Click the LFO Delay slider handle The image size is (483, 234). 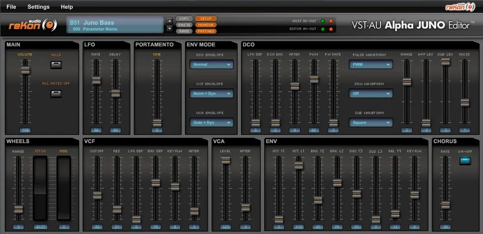click(x=115, y=93)
